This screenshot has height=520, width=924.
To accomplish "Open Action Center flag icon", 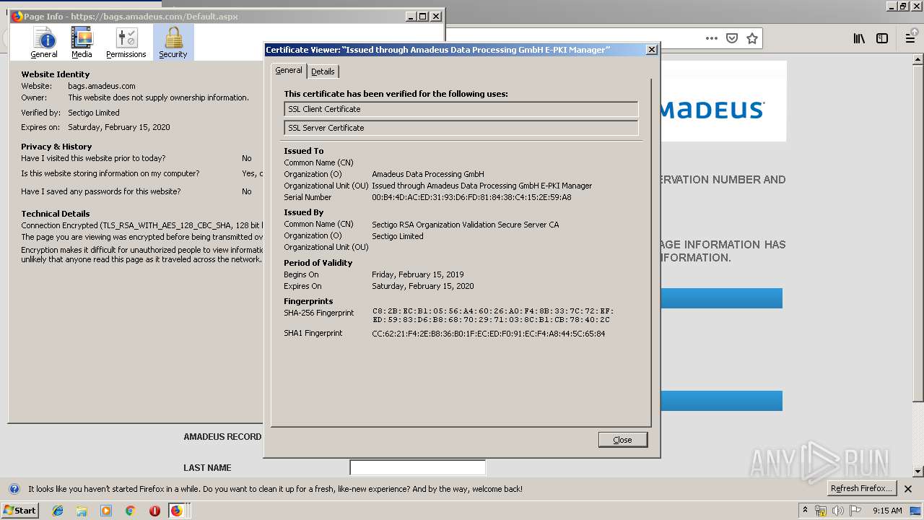I will point(855,511).
